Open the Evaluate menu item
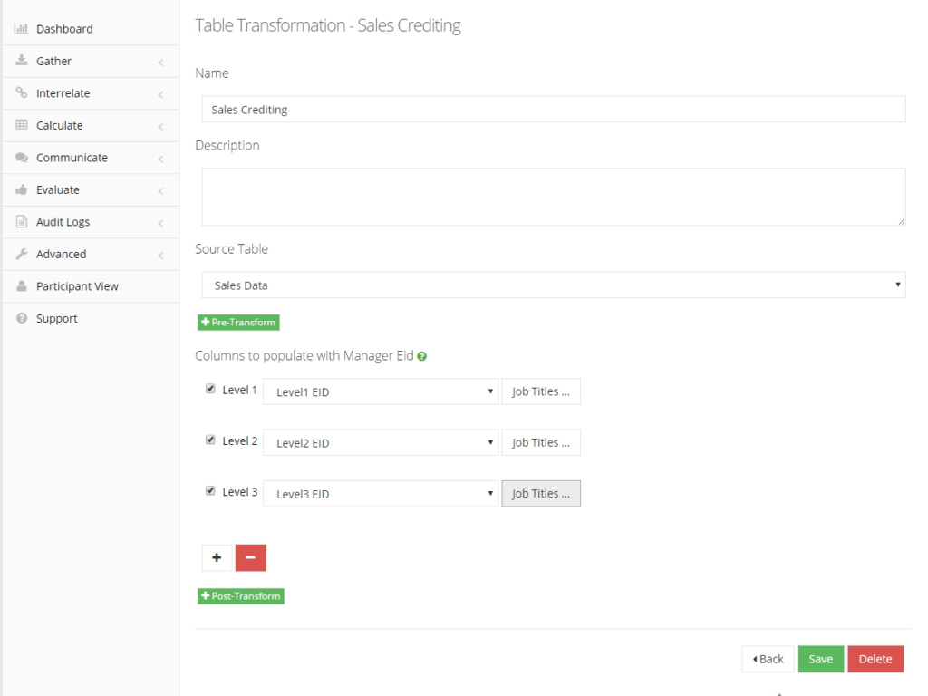 point(91,189)
